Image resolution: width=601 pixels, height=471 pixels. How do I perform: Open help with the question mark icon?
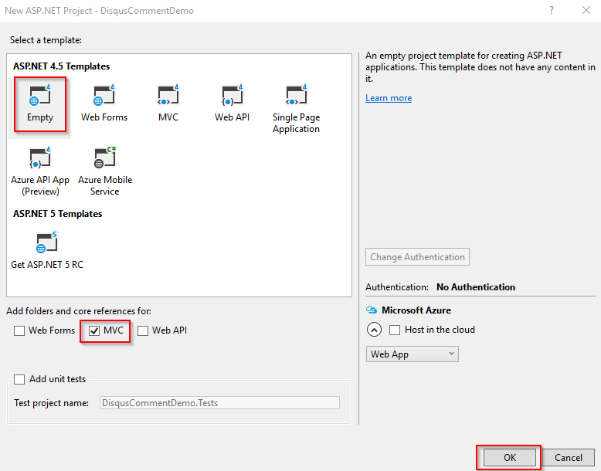[x=551, y=10]
